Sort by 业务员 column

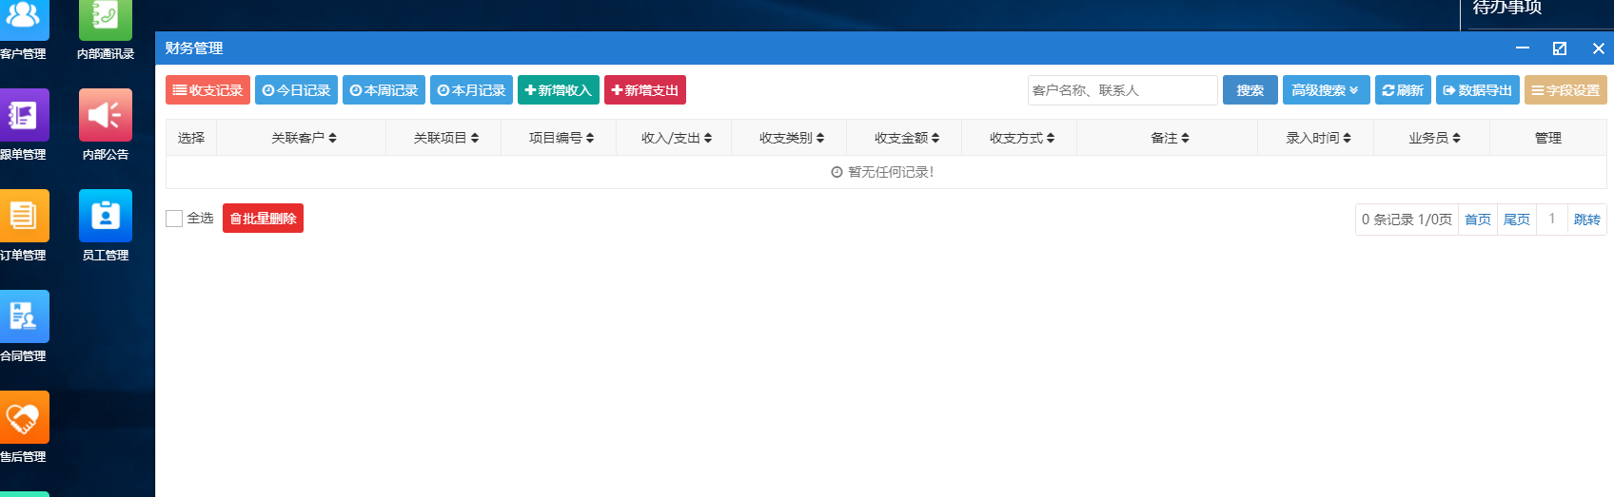1434,138
